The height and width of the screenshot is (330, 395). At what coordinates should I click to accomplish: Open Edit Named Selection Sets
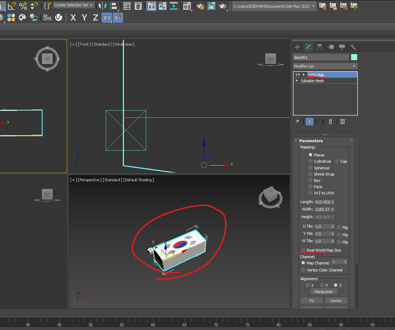pos(47,6)
